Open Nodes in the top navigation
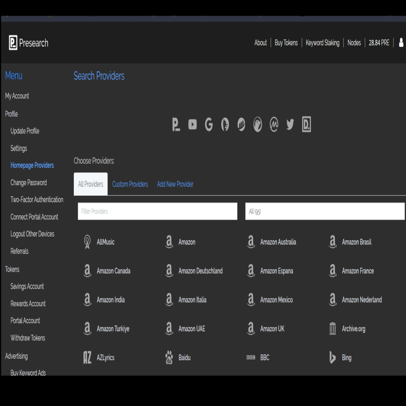The width and height of the screenshot is (406, 406). click(x=354, y=43)
